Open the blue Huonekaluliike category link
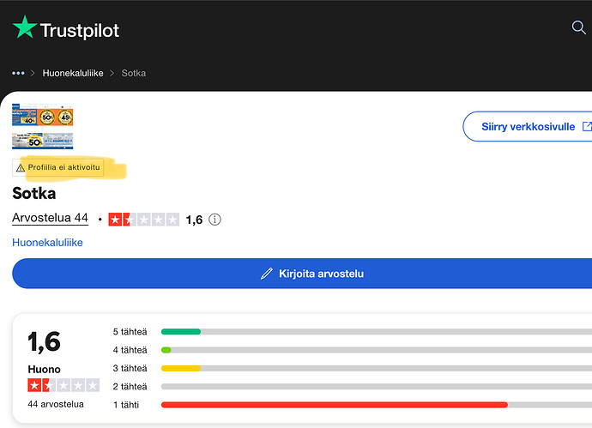The height and width of the screenshot is (428, 592). 47,243
